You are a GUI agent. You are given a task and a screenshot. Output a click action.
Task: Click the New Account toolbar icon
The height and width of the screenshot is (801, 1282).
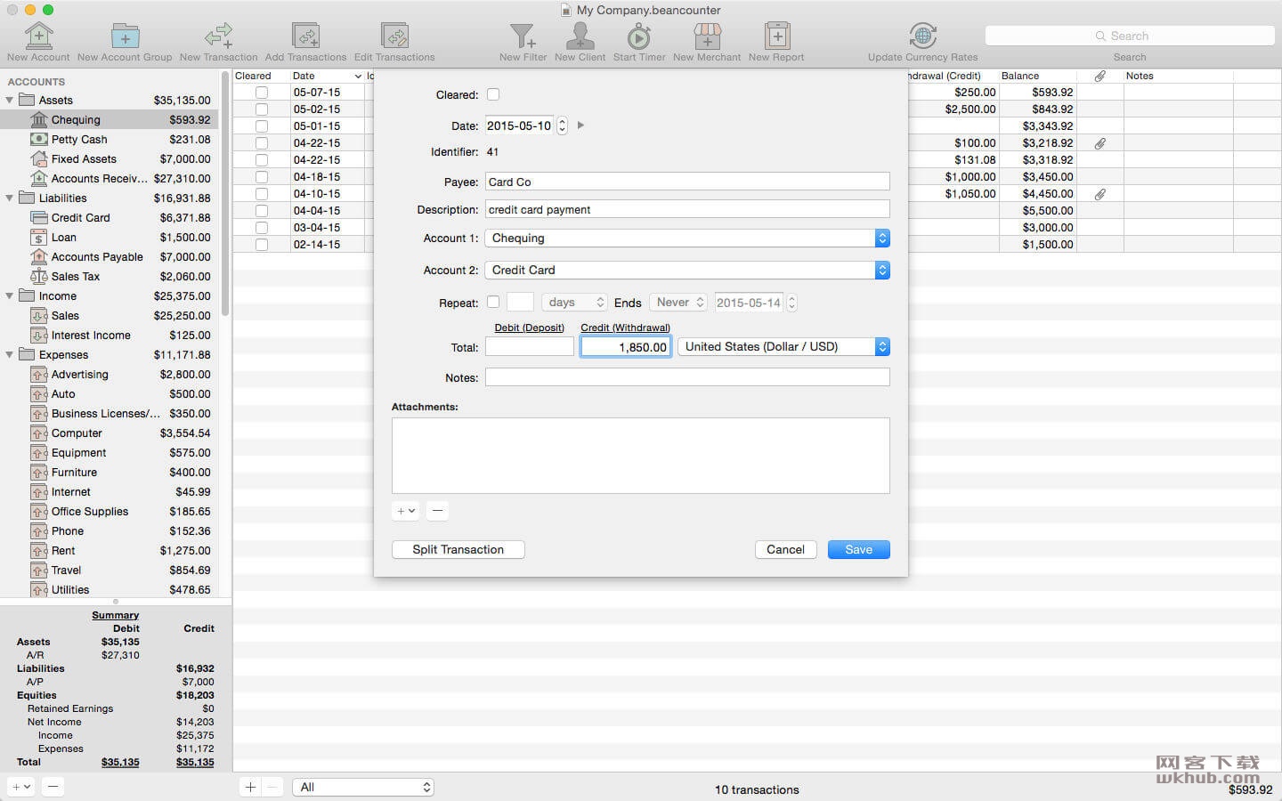[x=38, y=36]
